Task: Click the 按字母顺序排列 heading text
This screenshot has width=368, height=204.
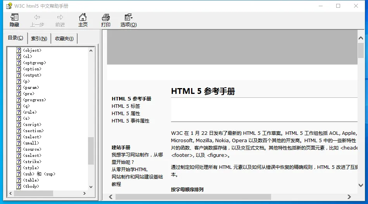Action: click(x=187, y=189)
